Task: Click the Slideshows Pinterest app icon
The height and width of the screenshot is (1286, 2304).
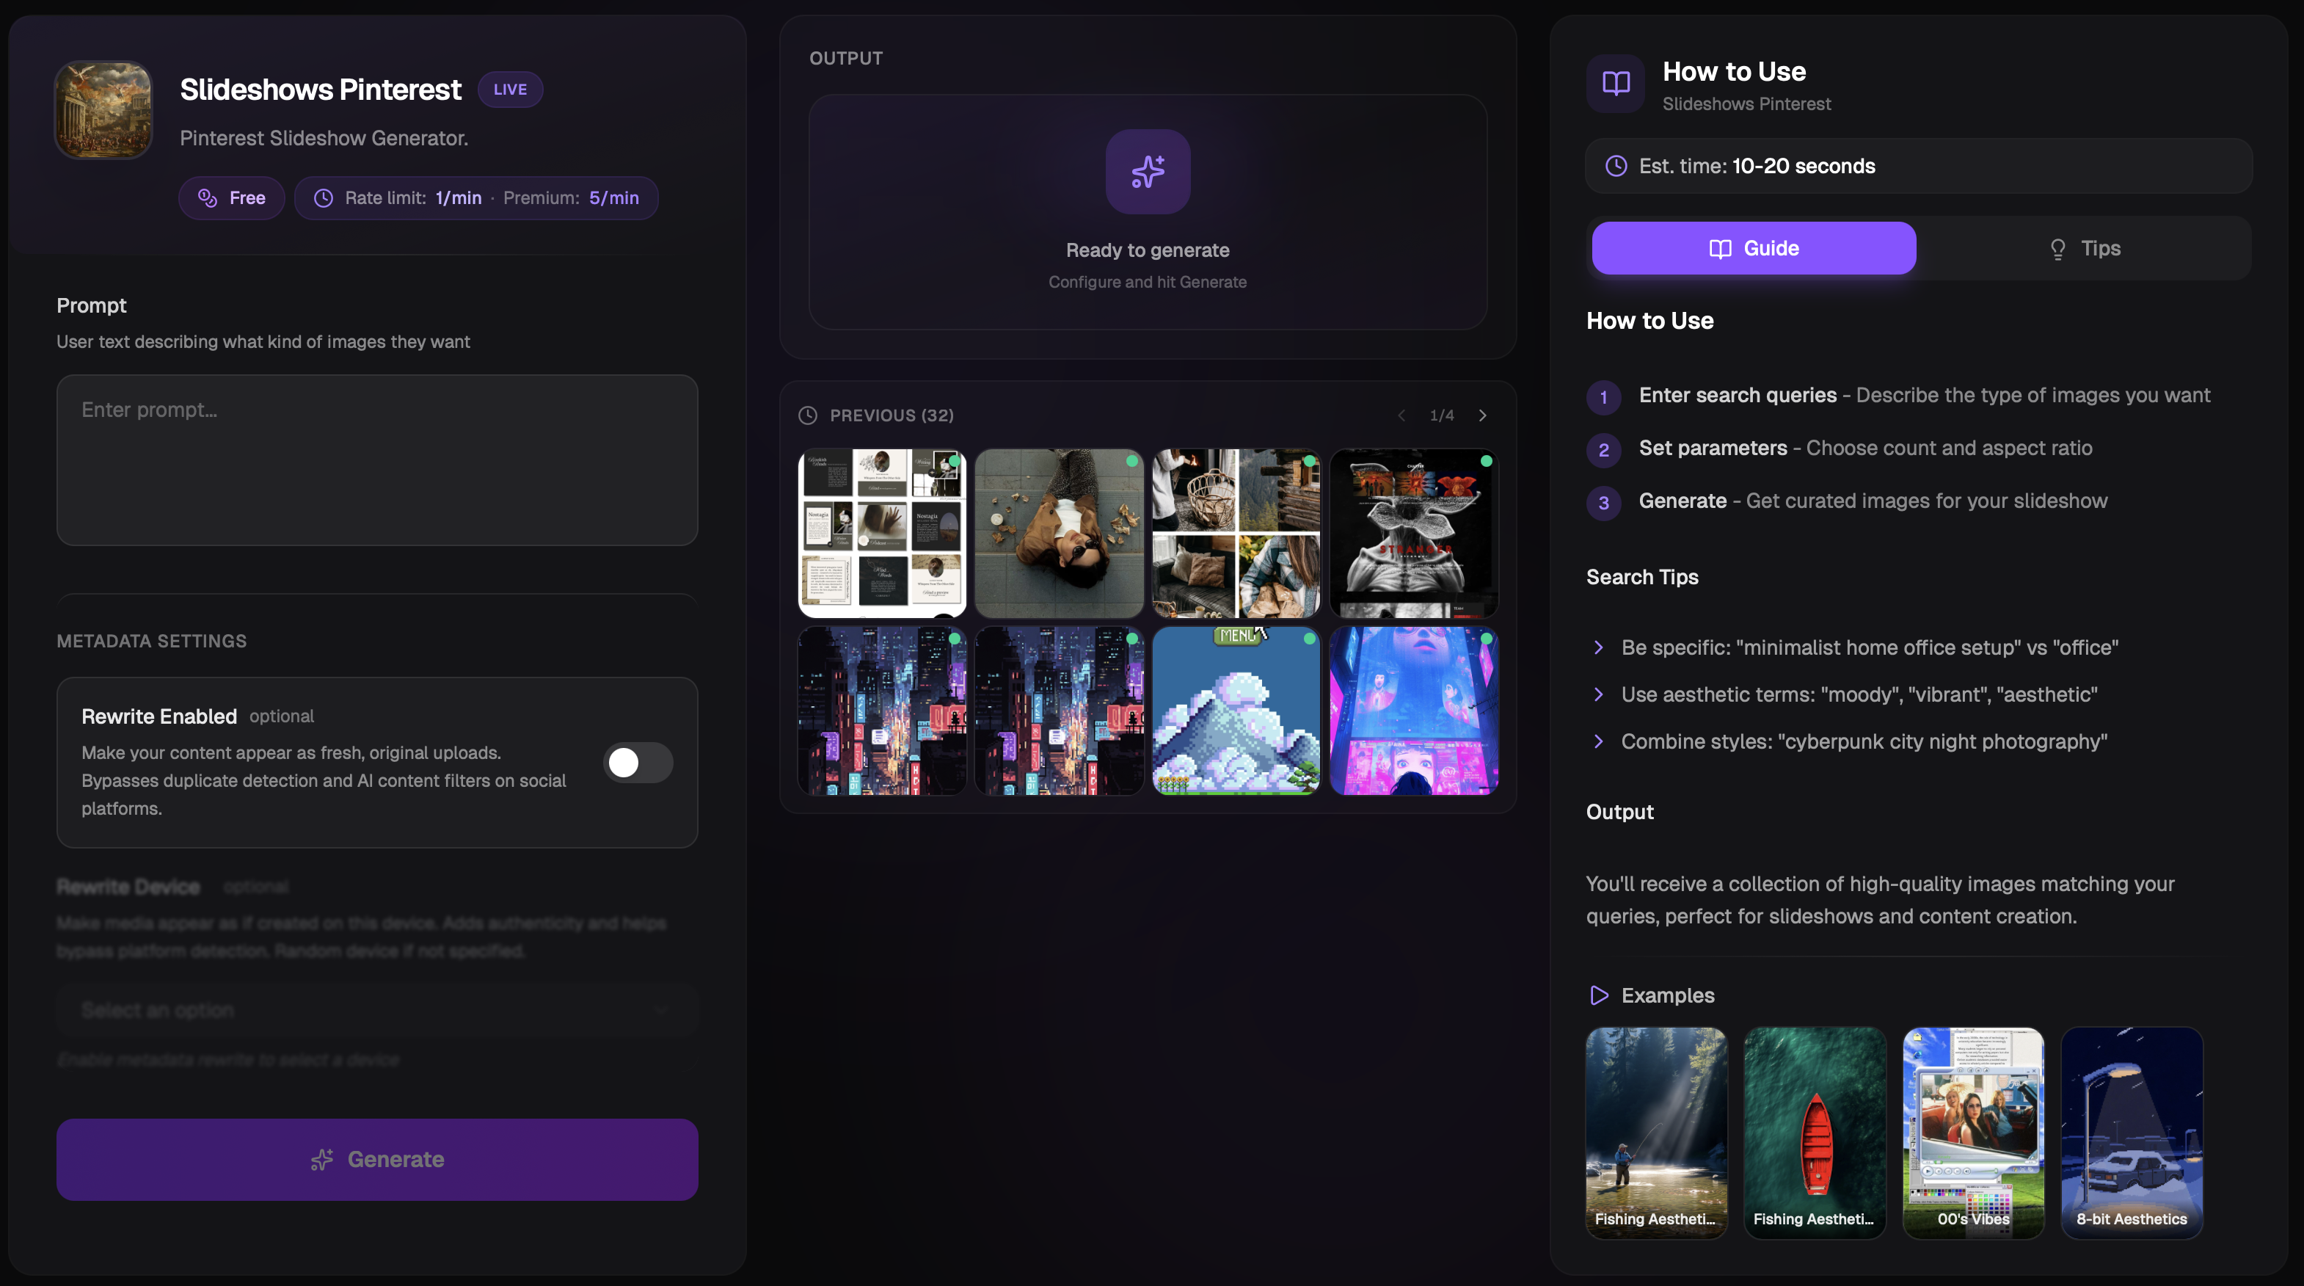Action: 102,109
